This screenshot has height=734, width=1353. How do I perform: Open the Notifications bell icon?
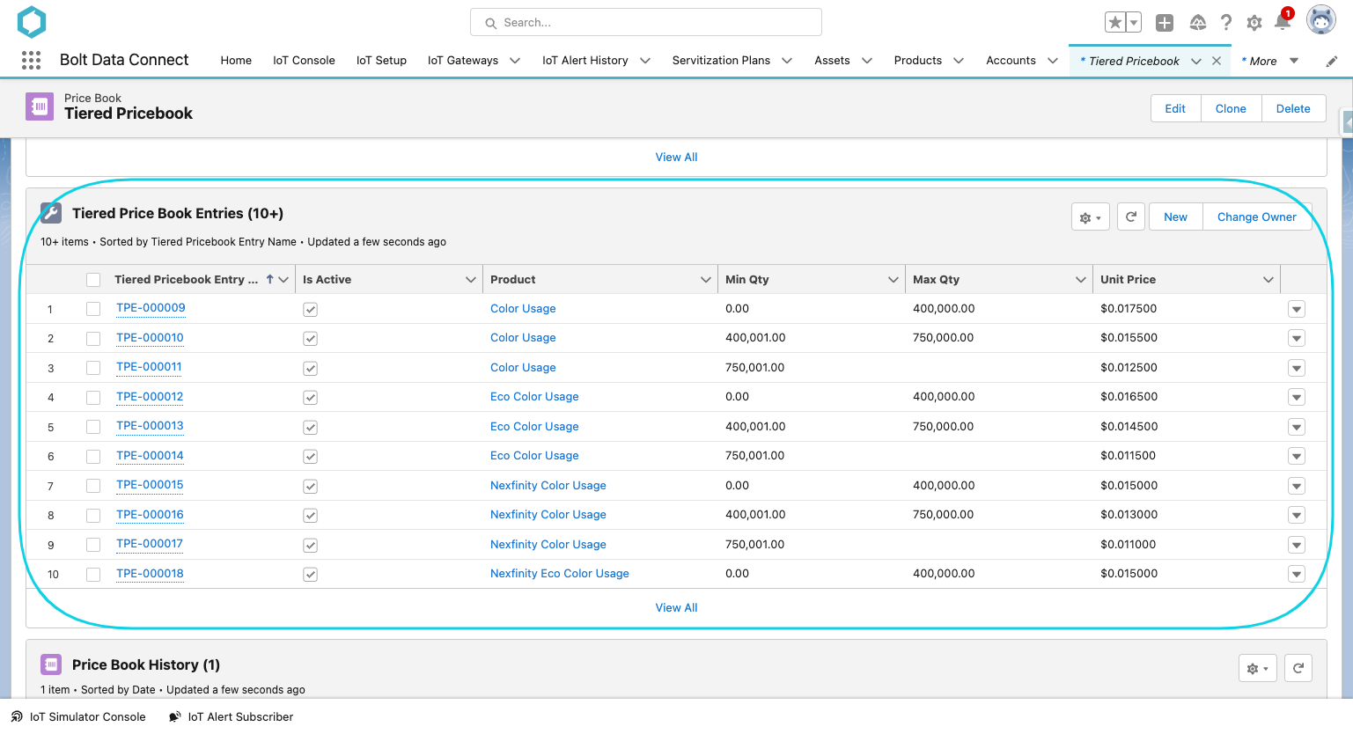pyautogui.click(x=1283, y=22)
